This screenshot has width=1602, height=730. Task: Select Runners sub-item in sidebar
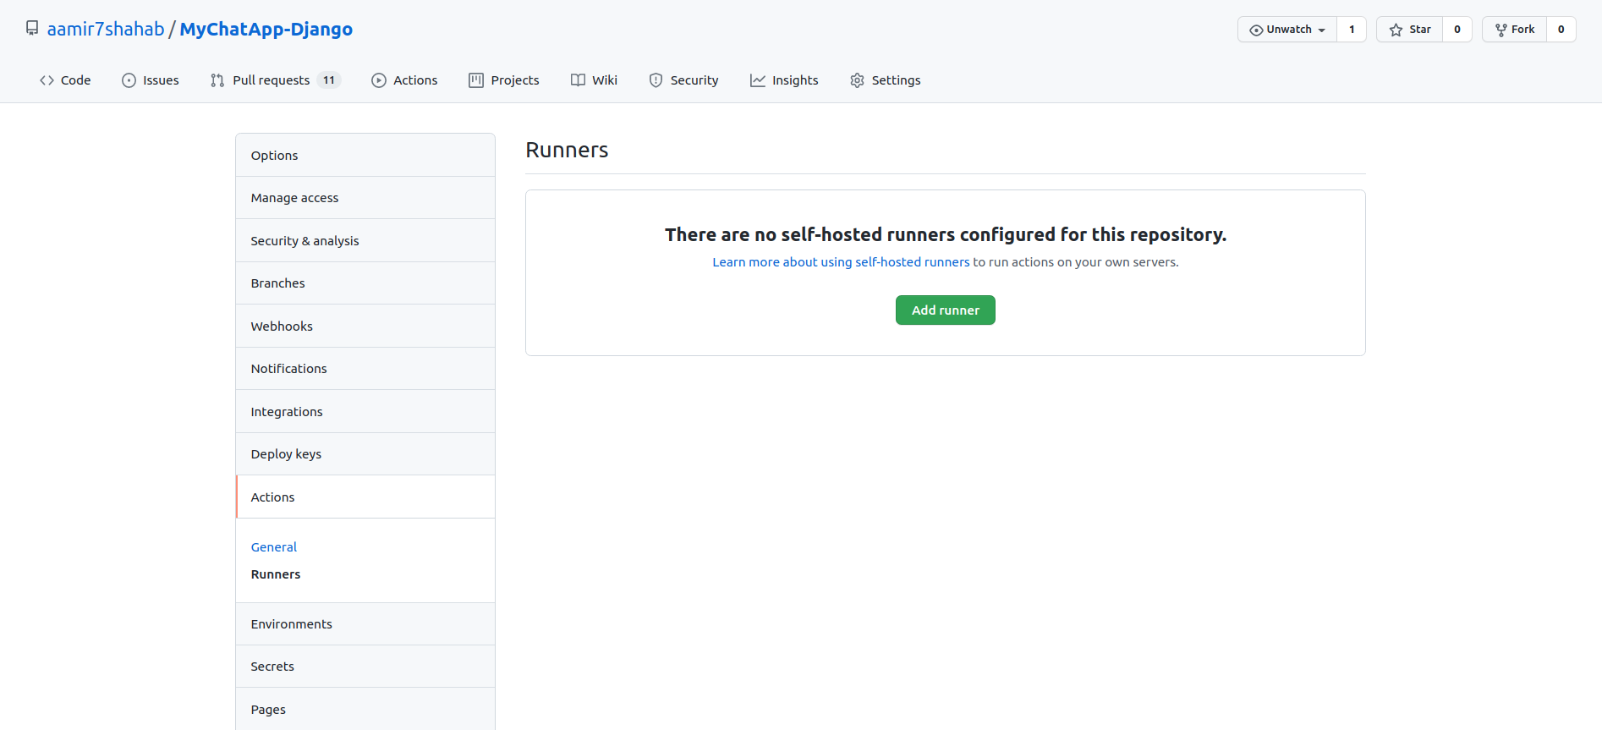[276, 574]
